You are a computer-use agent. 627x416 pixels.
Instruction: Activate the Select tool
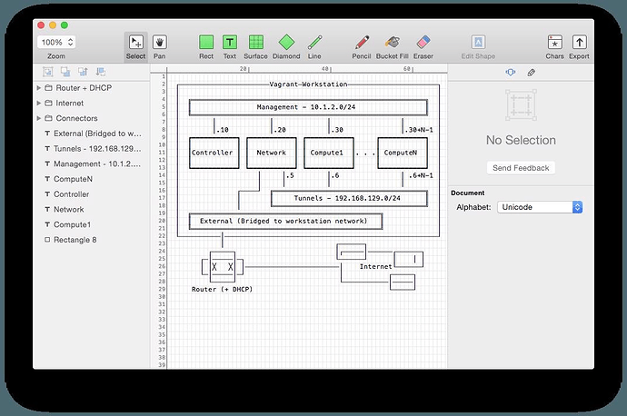pos(136,46)
